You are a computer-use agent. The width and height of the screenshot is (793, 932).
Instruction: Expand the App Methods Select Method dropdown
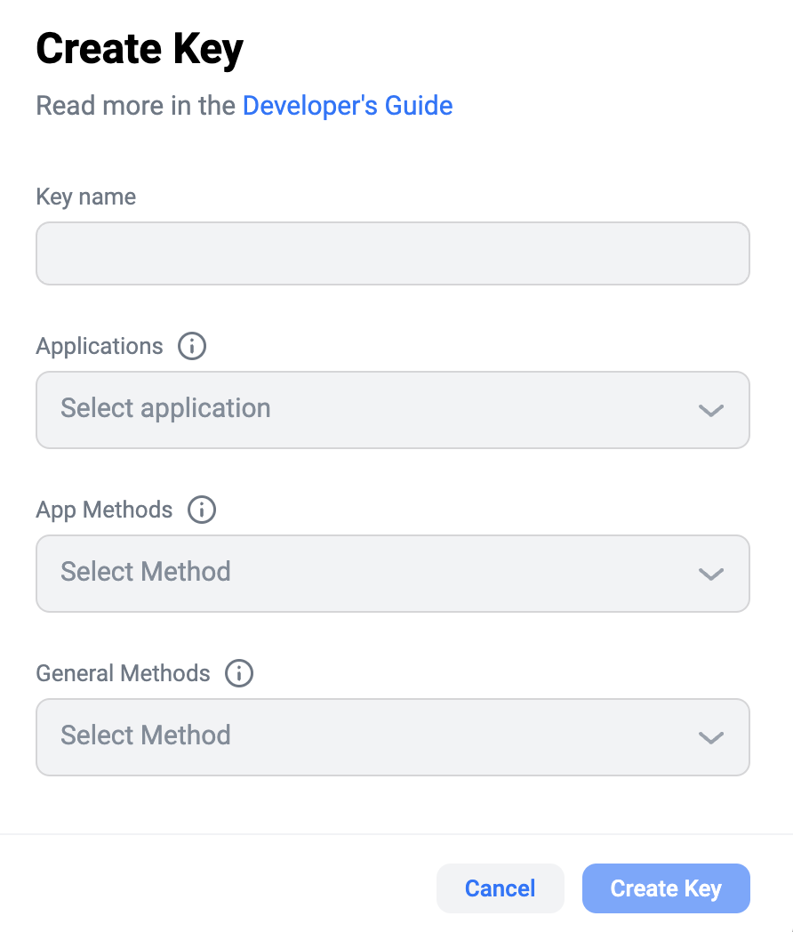coord(392,574)
